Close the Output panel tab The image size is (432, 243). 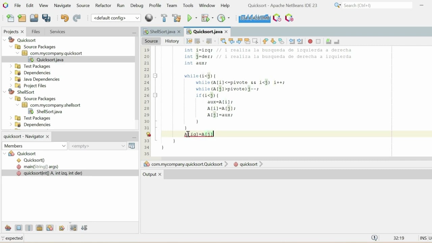(160, 174)
